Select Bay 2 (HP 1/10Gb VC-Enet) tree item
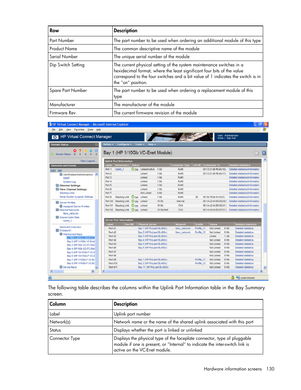This screenshot has width=301, height=390. [81, 241]
